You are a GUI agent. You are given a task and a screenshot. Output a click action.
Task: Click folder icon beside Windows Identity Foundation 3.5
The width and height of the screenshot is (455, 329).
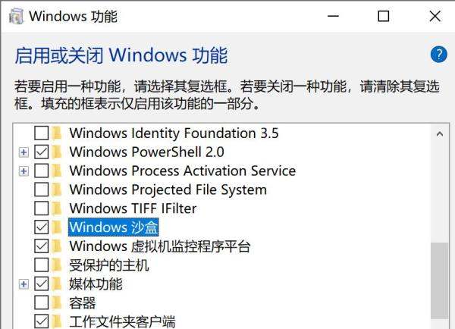click(x=58, y=133)
